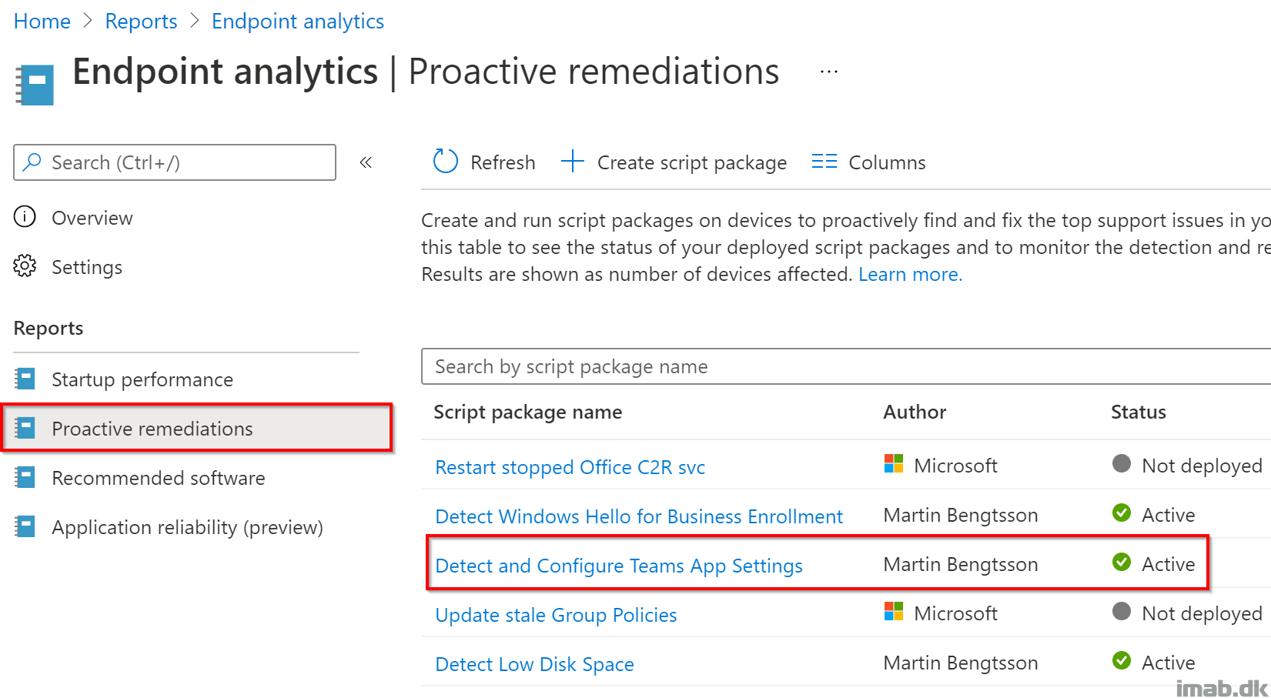Image resolution: width=1271 pixels, height=698 pixels.
Task: Click Not deployed status in Restart stopped Office row
Action: click(1202, 466)
